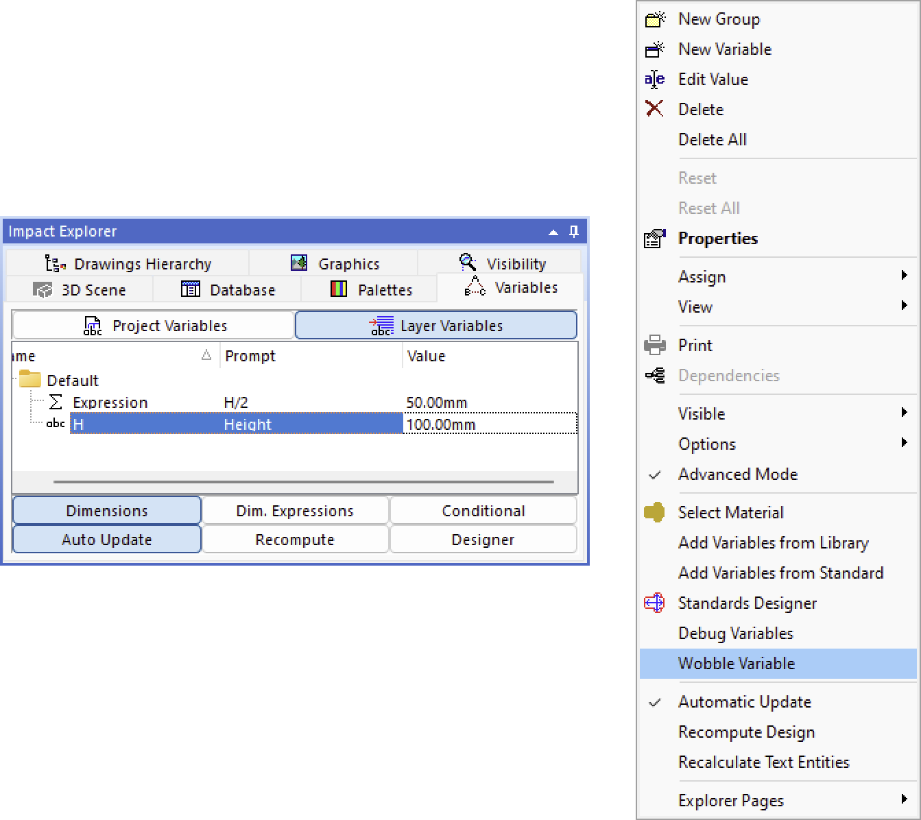Select Wobble Variable menu entry
The image size is (921, 820).
778,664
